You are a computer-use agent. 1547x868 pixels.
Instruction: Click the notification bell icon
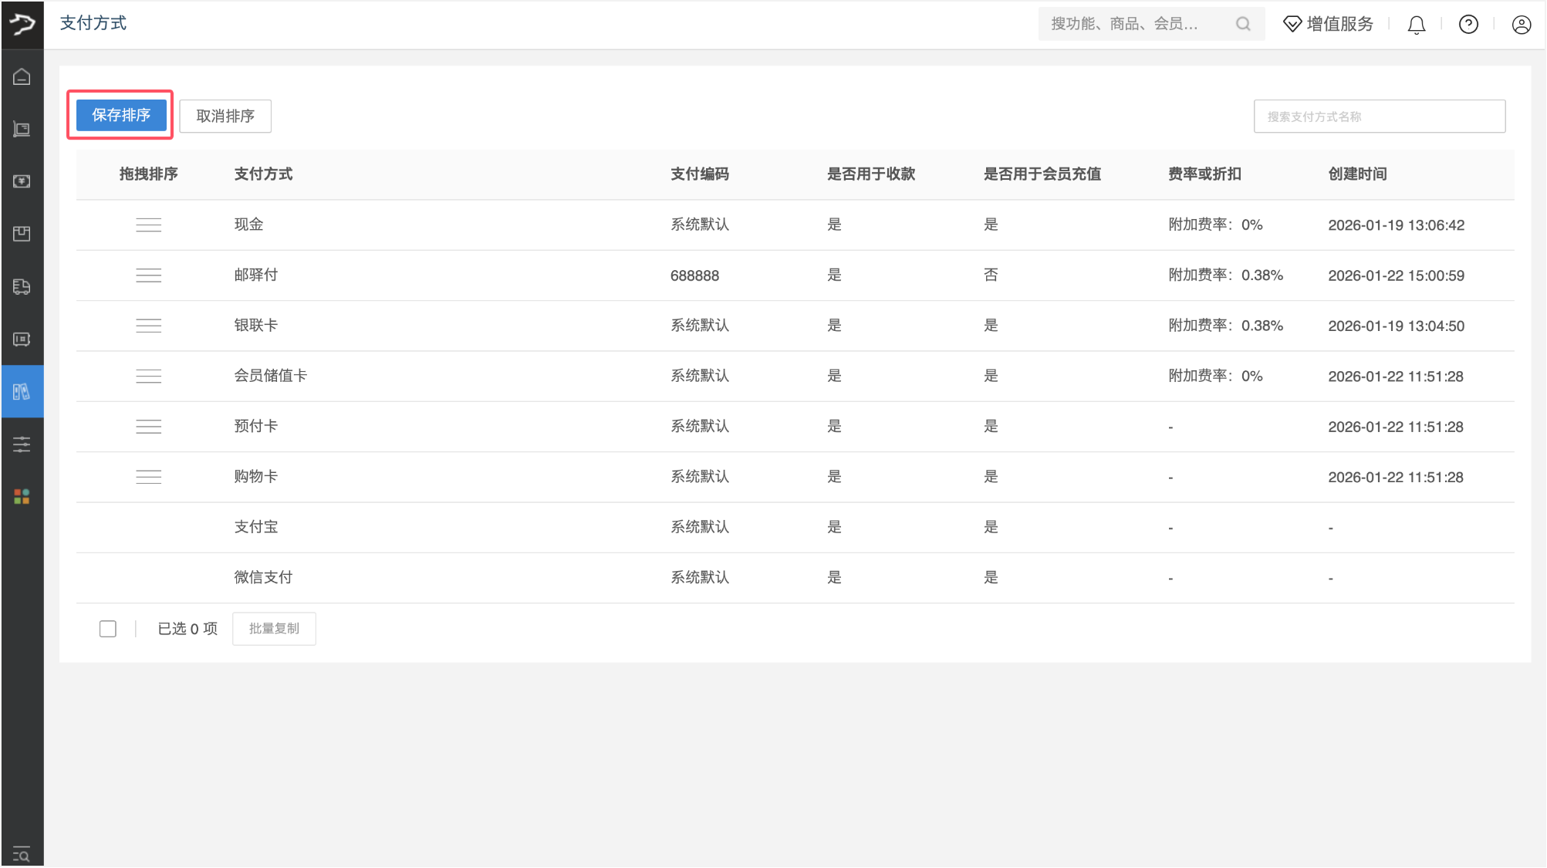click(x=1416, y=25)
